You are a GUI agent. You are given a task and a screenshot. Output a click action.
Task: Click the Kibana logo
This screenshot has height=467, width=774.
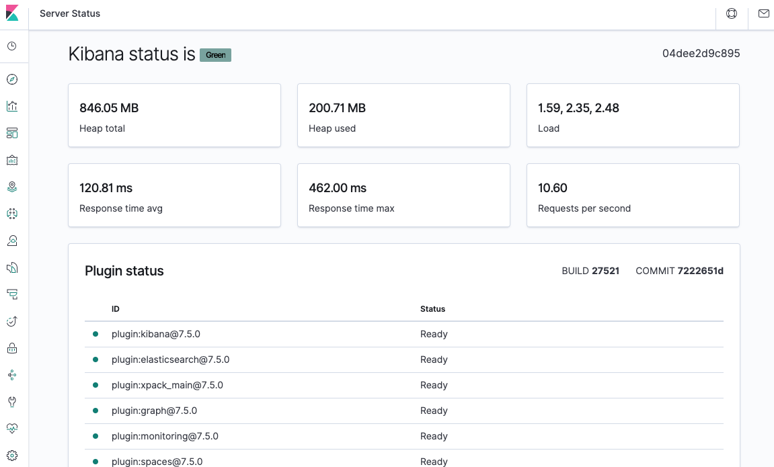coord(13,13)
